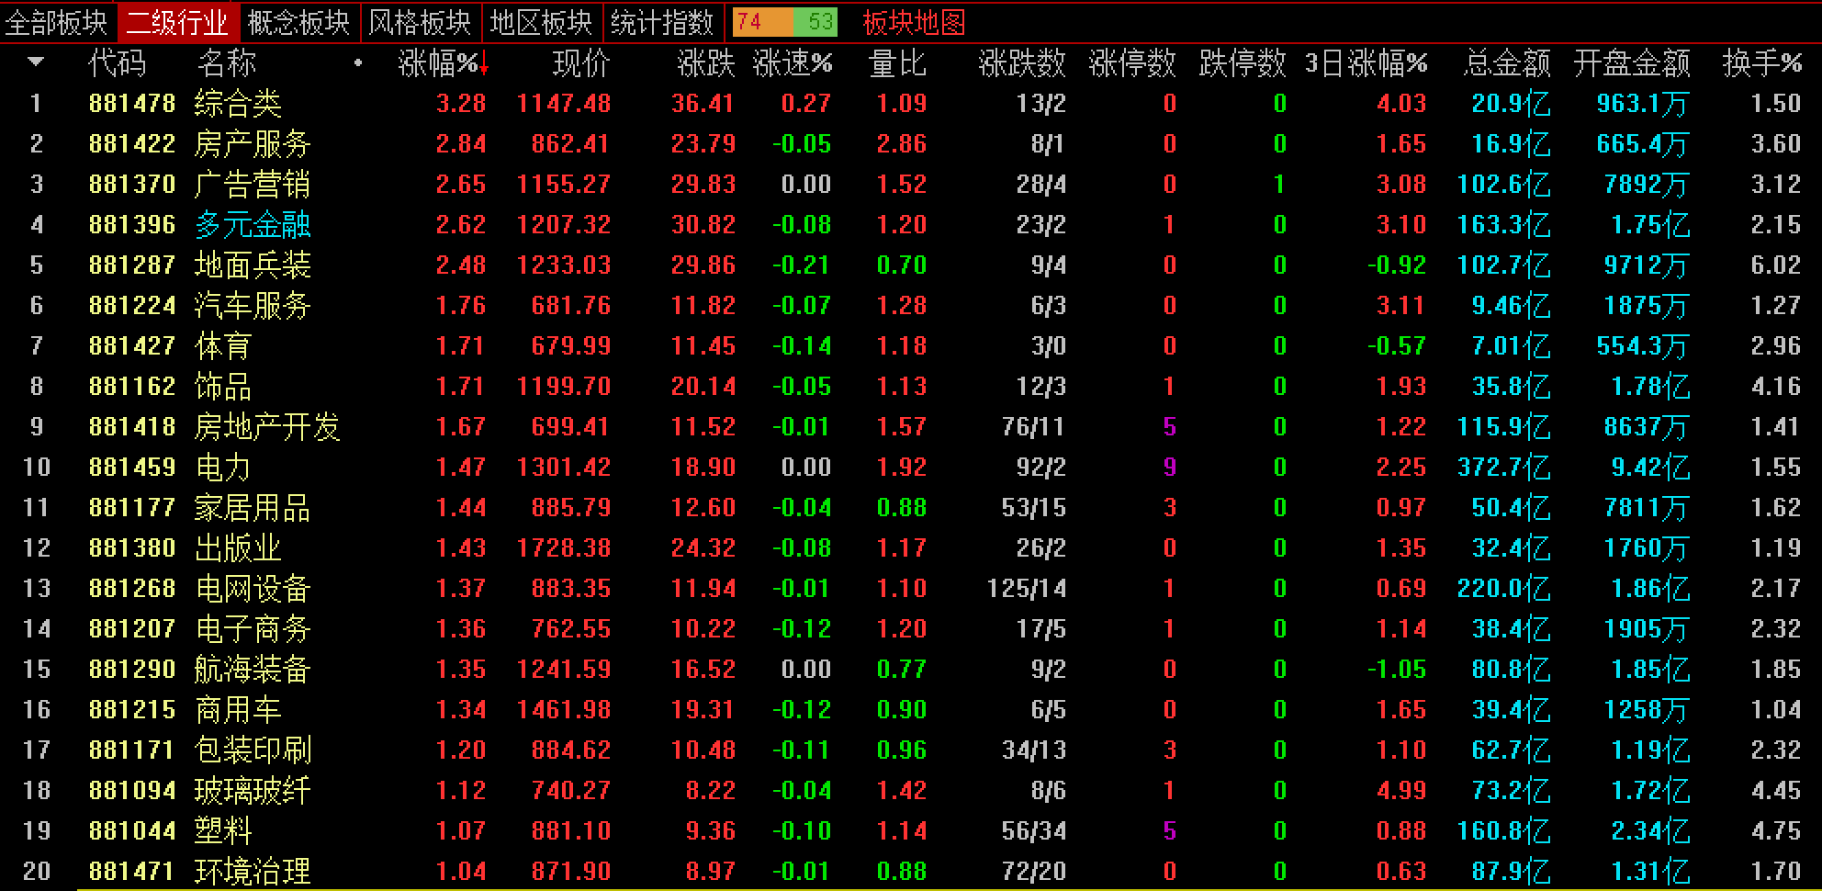The height and width of the screenshot is (891, 1822).
Task: Open the 广告营销 sector
Action: [x=253, y=185]
